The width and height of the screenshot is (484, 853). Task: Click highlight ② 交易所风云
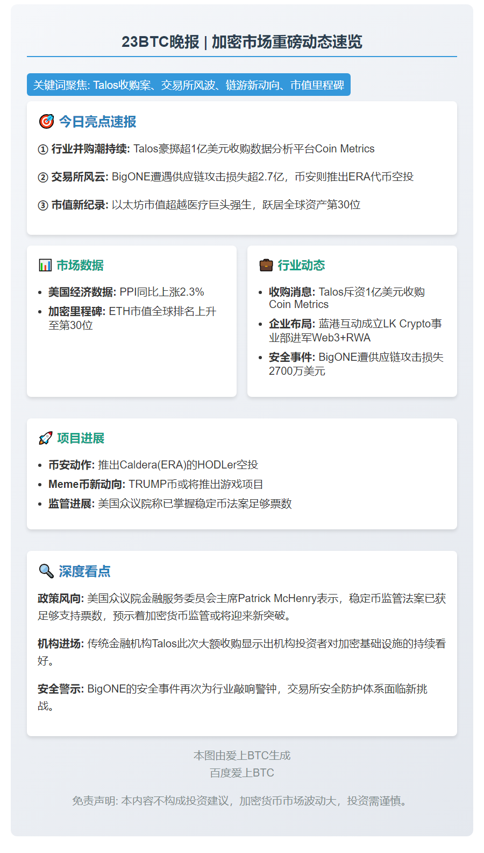click(x=225, y=177)
